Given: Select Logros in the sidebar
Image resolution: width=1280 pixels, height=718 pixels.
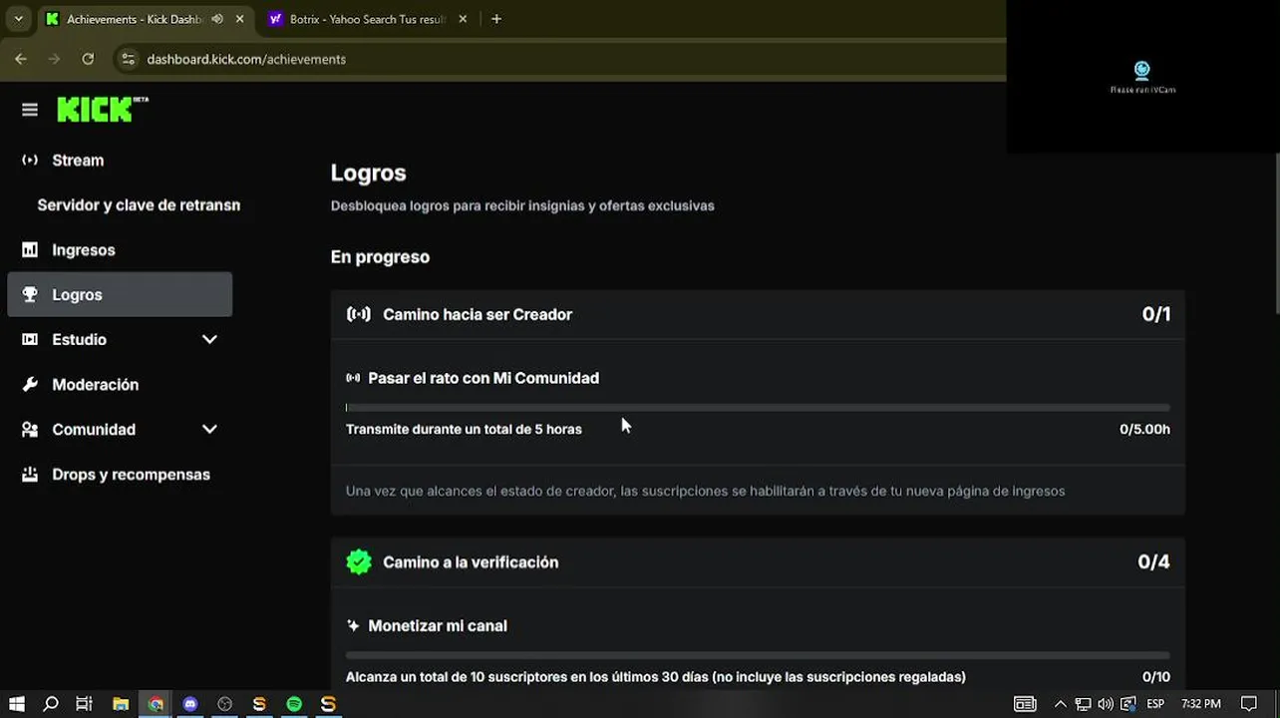Looking at the screenshot, I should click(120, 295).
